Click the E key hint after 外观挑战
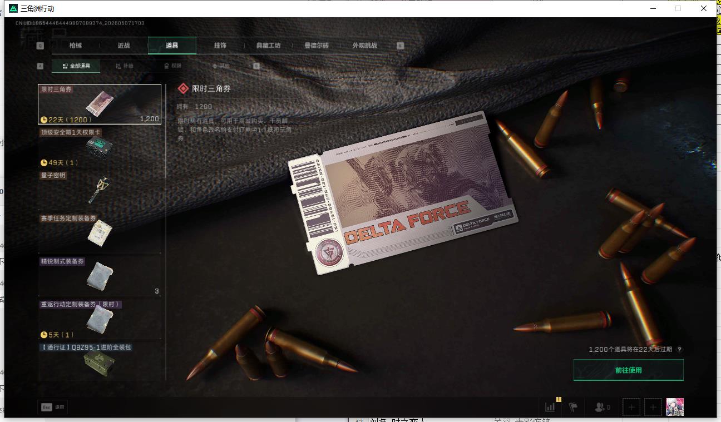721x422 pixels. (401, 46)
